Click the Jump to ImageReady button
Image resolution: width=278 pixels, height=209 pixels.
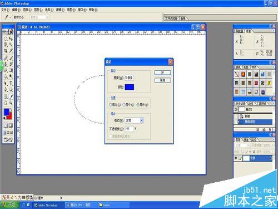(8, 140)
